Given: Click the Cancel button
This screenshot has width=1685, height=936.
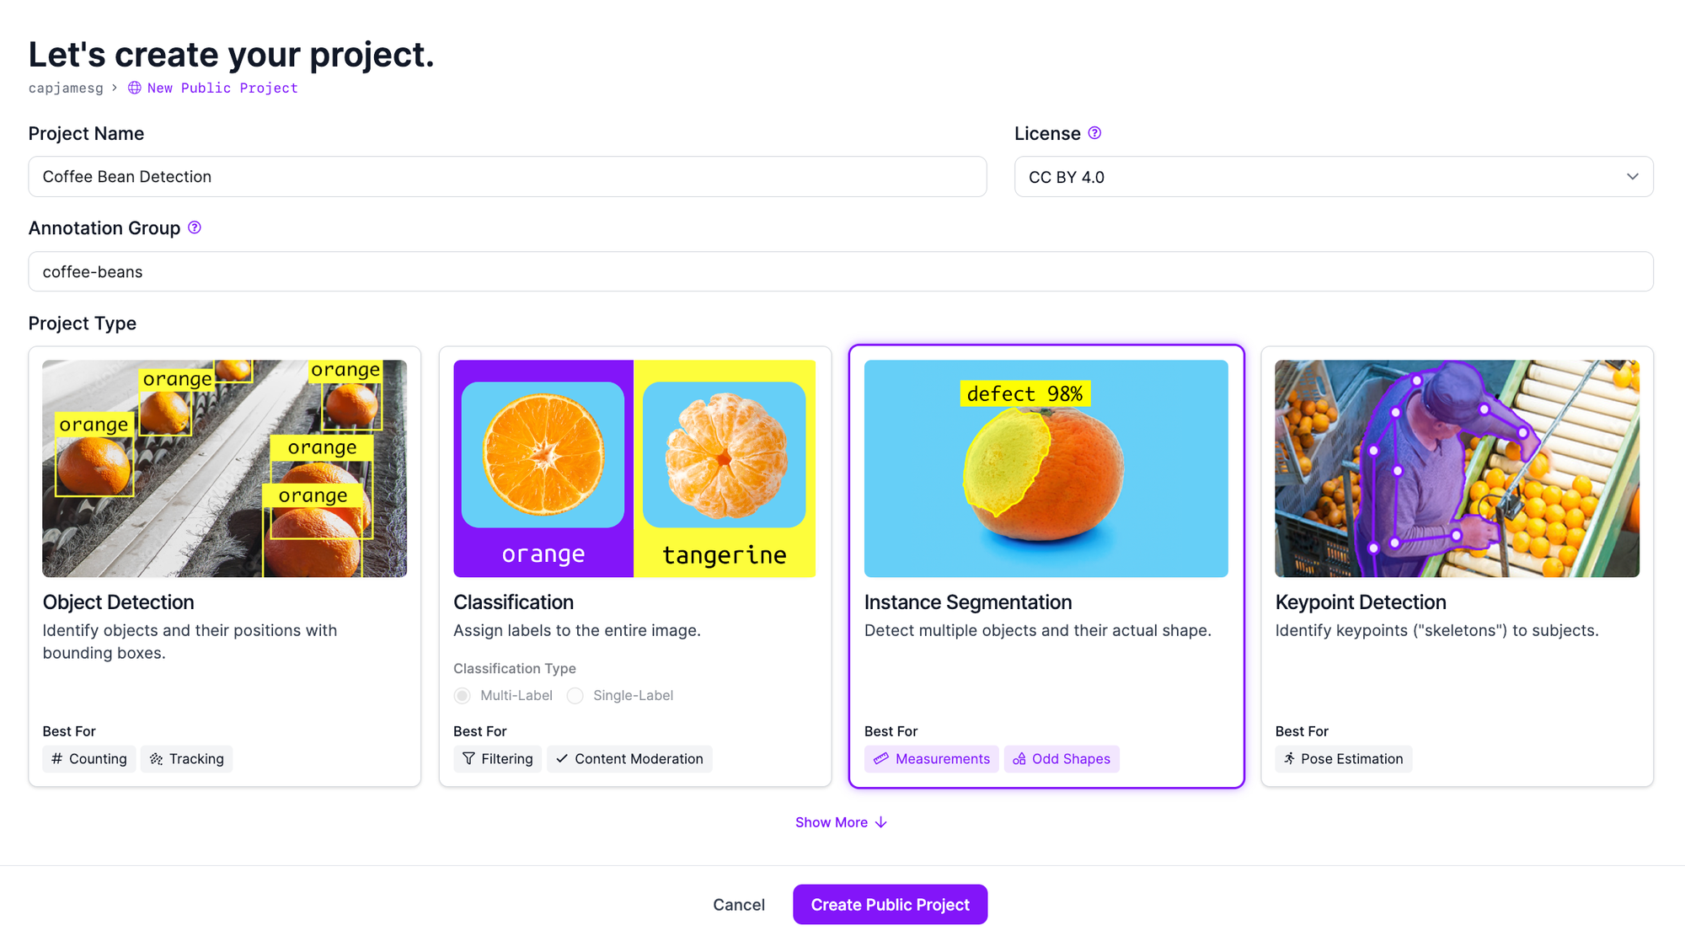Looking at the screenshot, I should point(739,905).
